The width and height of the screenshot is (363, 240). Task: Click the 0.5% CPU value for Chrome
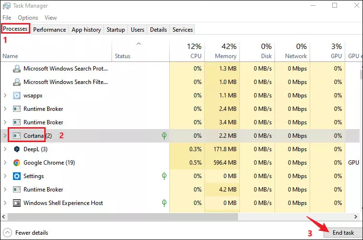point(195,163)
